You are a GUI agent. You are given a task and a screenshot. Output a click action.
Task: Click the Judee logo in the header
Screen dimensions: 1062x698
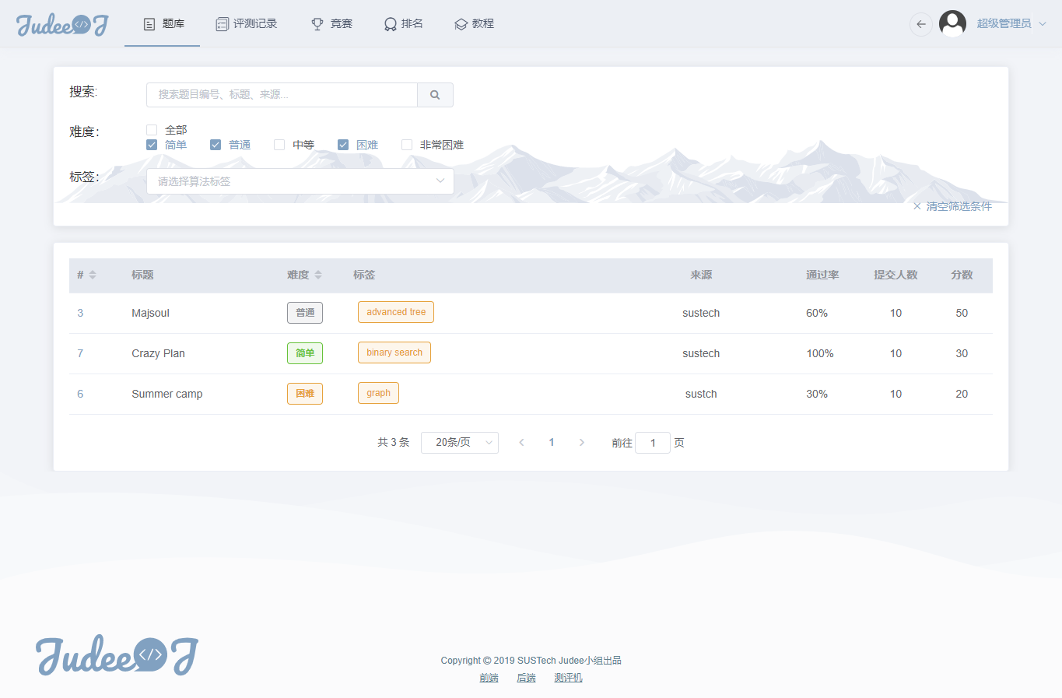[61, 24]
